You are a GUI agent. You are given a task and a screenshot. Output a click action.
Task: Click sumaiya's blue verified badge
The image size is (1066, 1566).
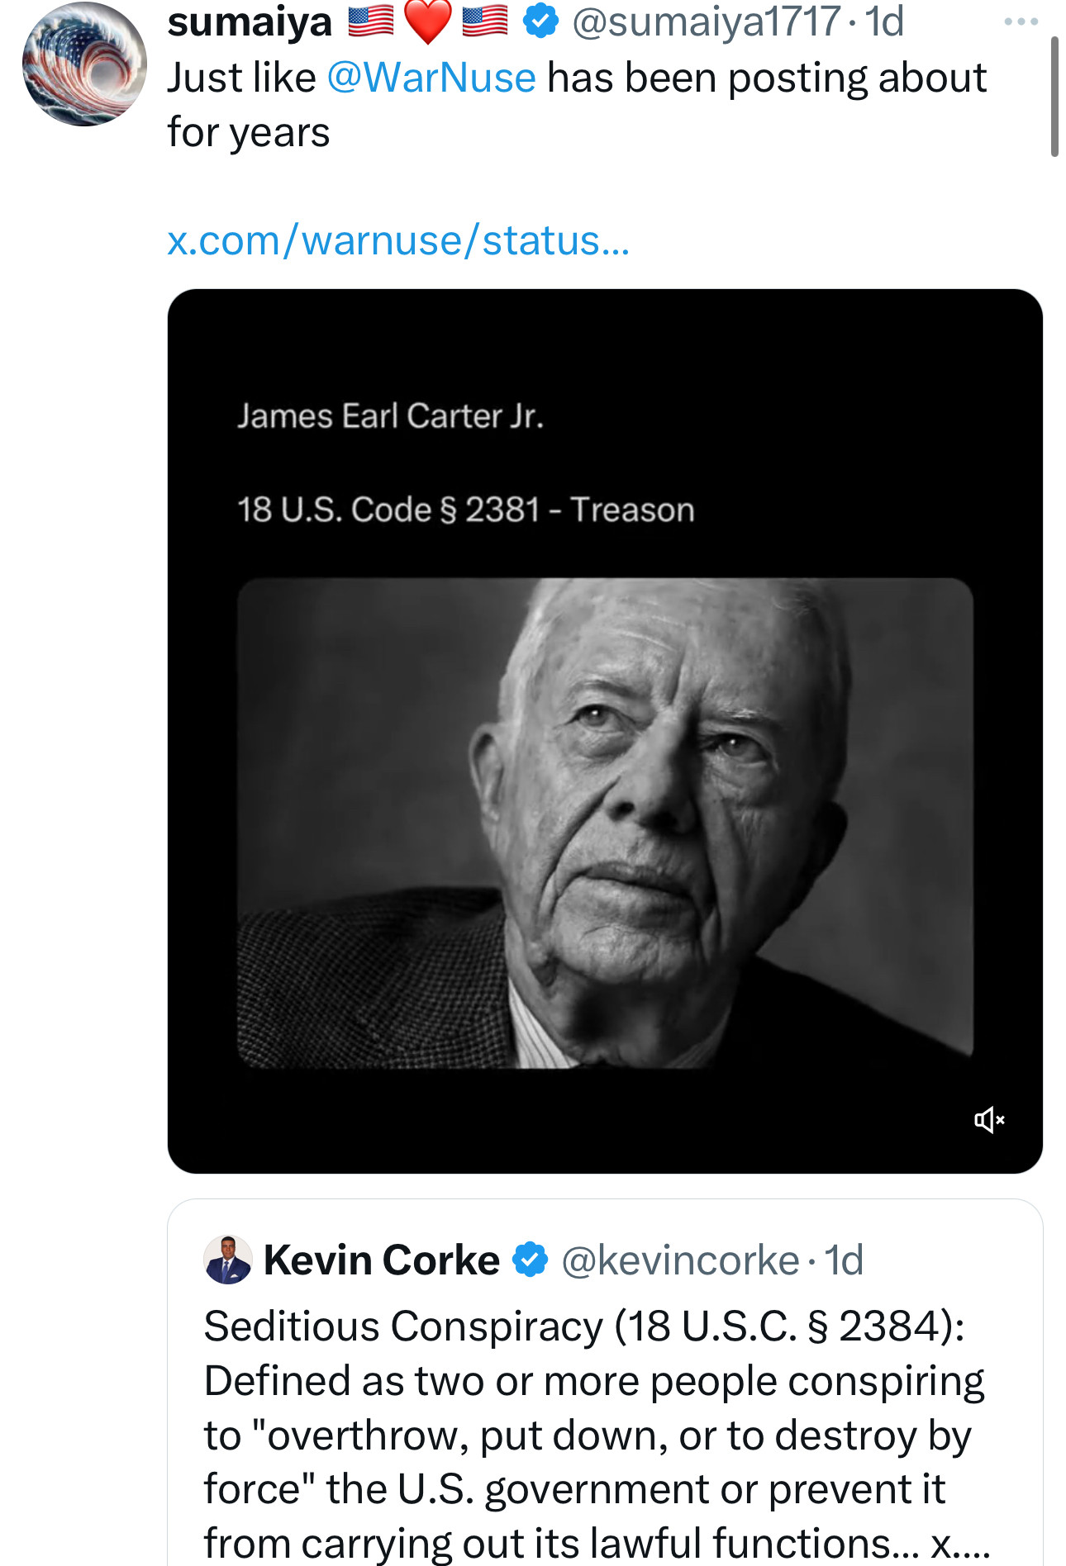pos(541,21)
